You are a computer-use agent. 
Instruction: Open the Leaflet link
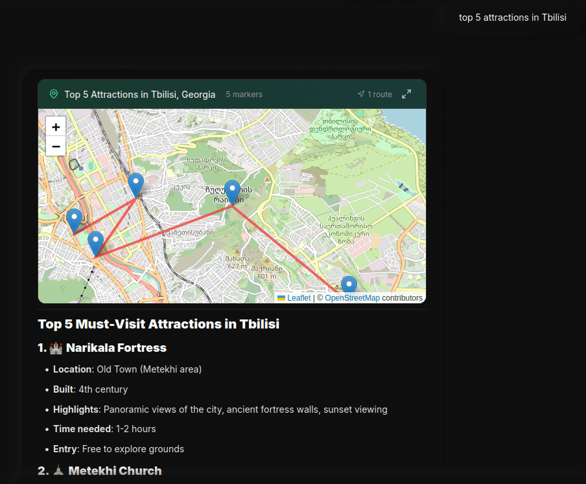pos(299,298)
